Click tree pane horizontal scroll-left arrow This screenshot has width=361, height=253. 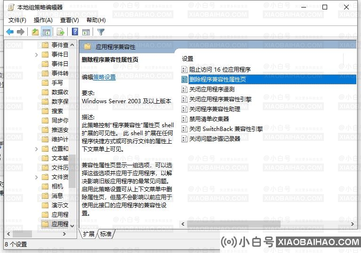[8, 234]
